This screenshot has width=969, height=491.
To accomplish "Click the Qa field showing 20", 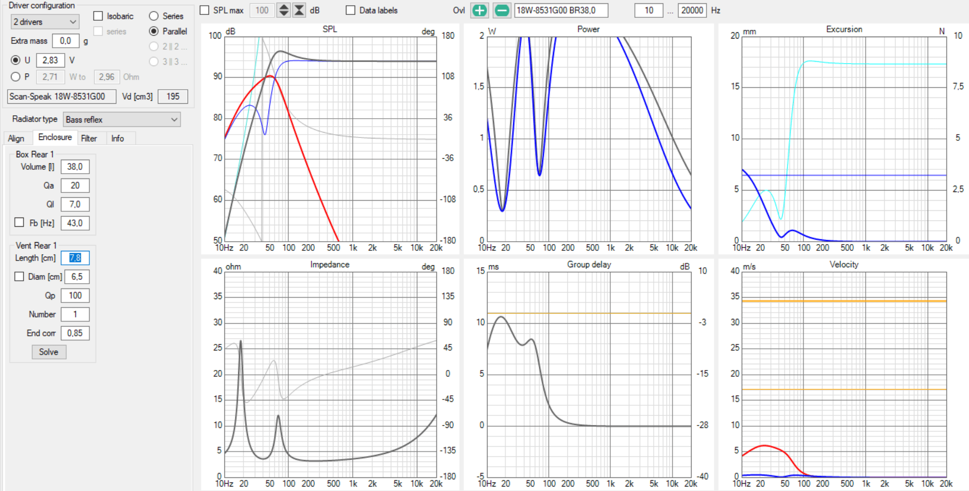I will pos(75,186).
